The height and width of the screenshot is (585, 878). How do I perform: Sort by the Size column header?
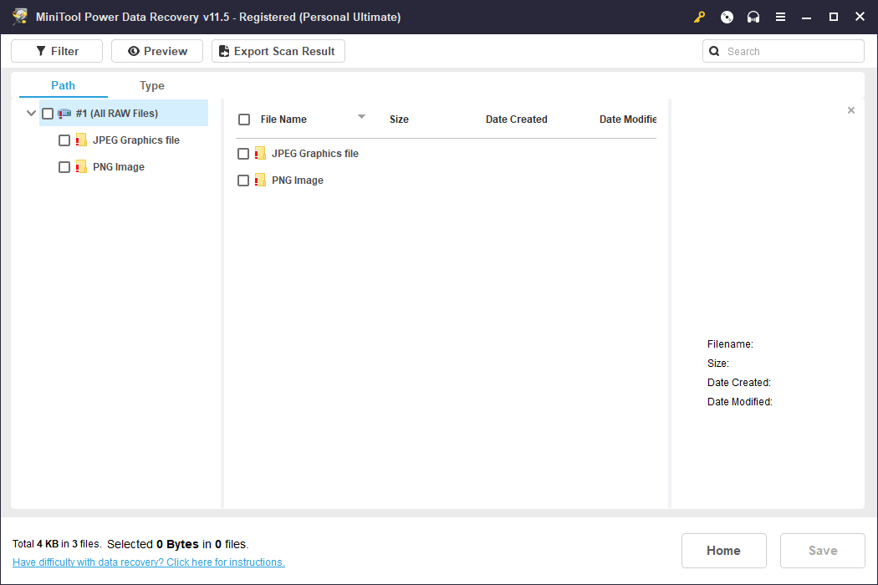tap(399, 120)
